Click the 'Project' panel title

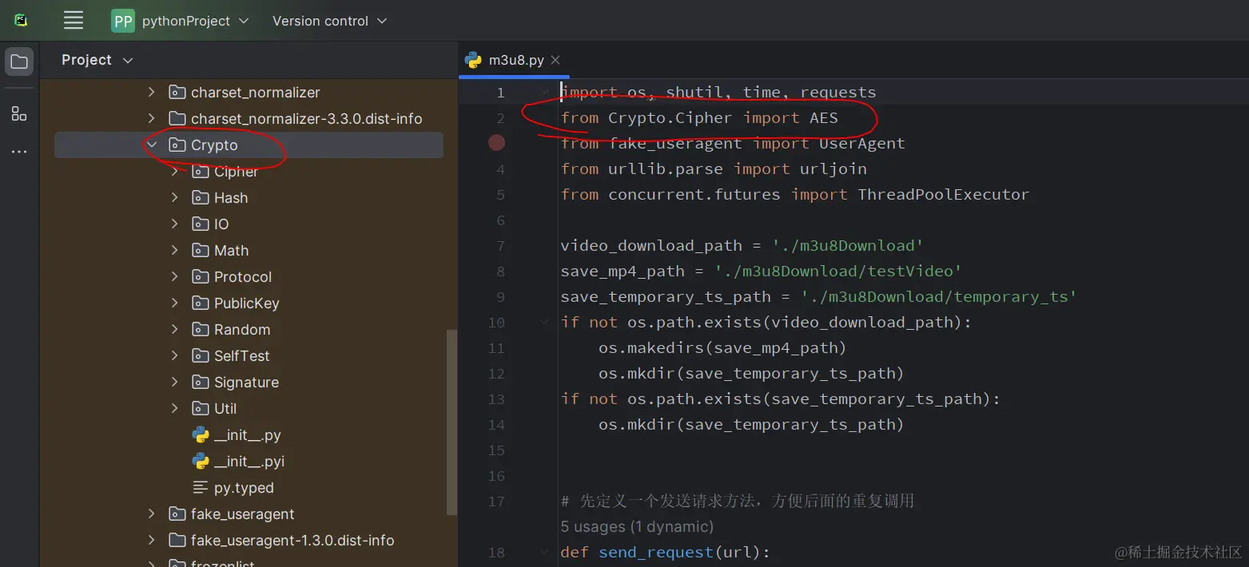(86, 60)
